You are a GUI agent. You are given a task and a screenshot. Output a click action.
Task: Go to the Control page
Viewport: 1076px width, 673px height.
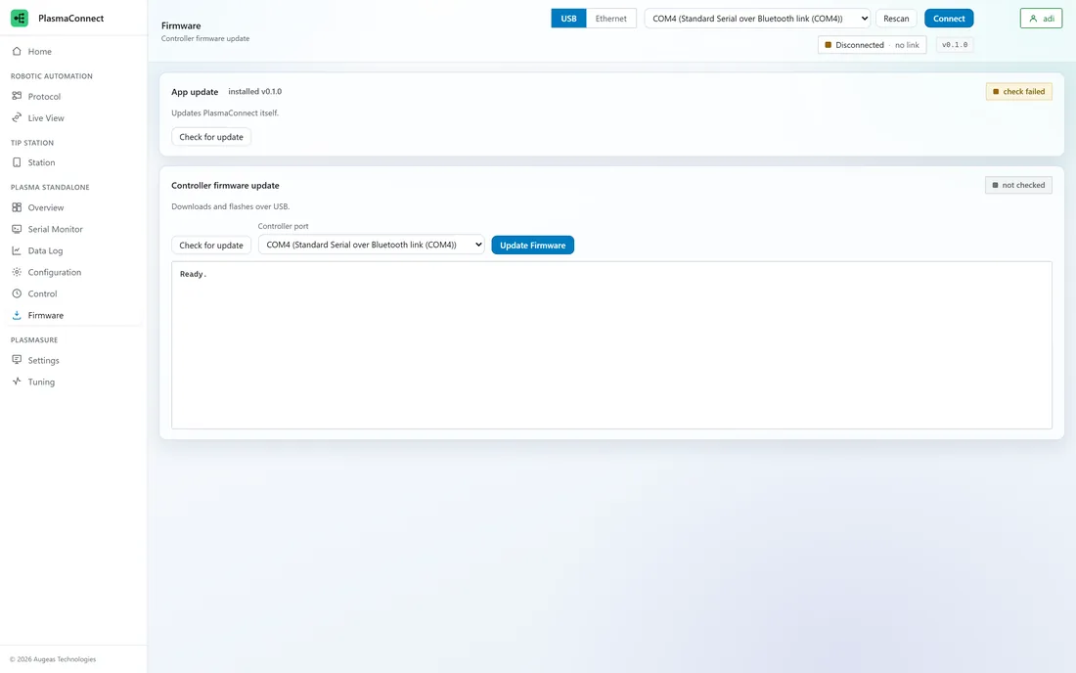72,293
